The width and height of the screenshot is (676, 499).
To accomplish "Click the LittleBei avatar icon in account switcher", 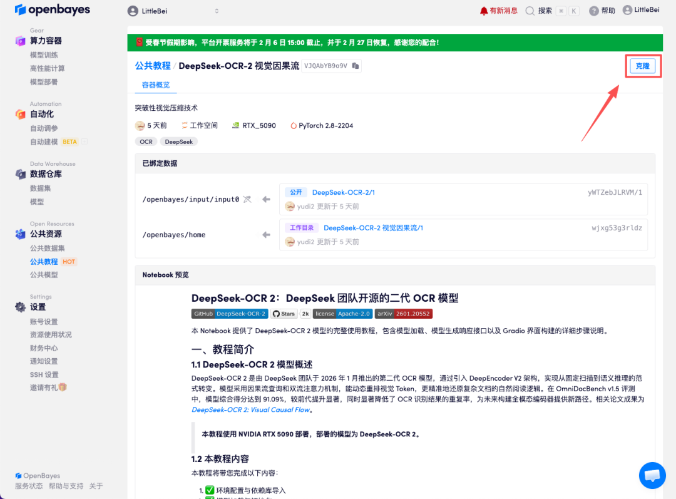I will pos(133,11).
